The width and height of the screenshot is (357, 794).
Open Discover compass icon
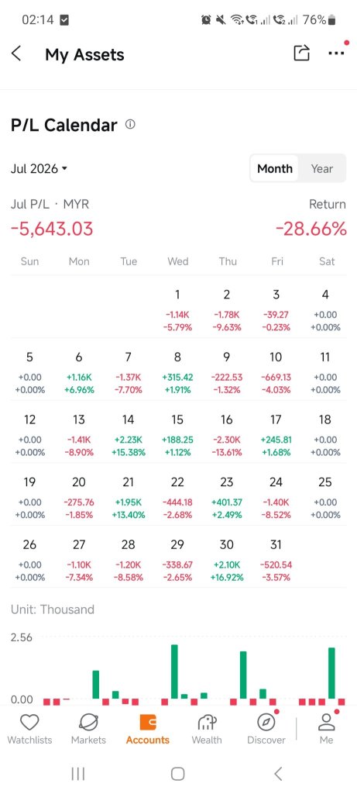tap(266, 723)
